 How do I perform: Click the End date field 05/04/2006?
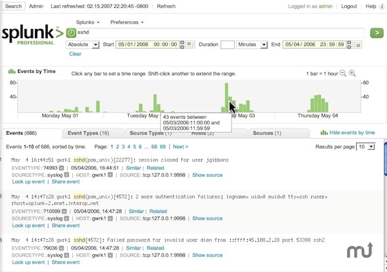tap(314, 45)
